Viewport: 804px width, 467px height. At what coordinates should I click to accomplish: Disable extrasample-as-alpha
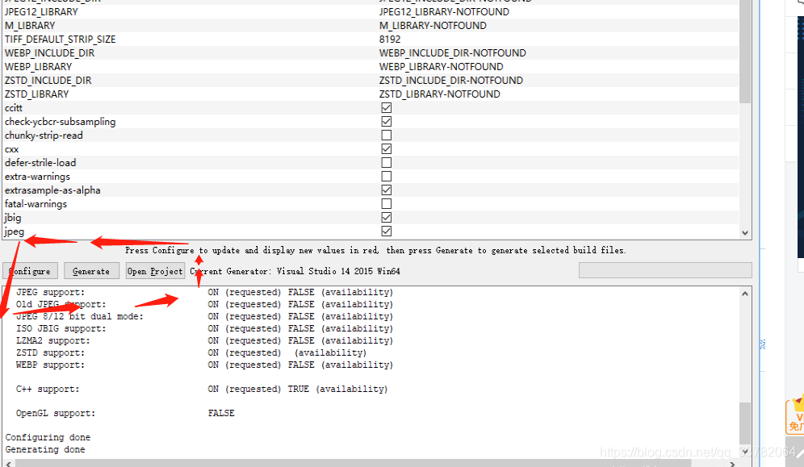pos(386,190)
